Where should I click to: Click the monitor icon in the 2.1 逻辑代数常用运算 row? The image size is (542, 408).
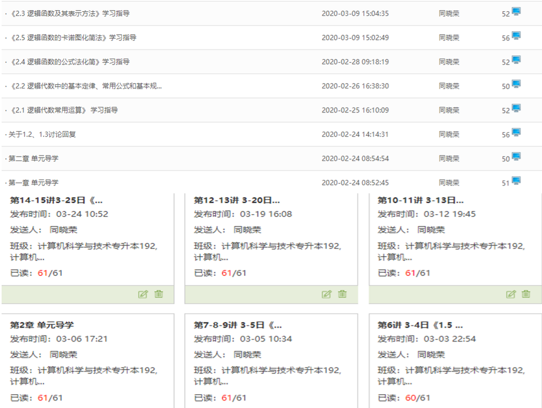[x=516, y=108]
